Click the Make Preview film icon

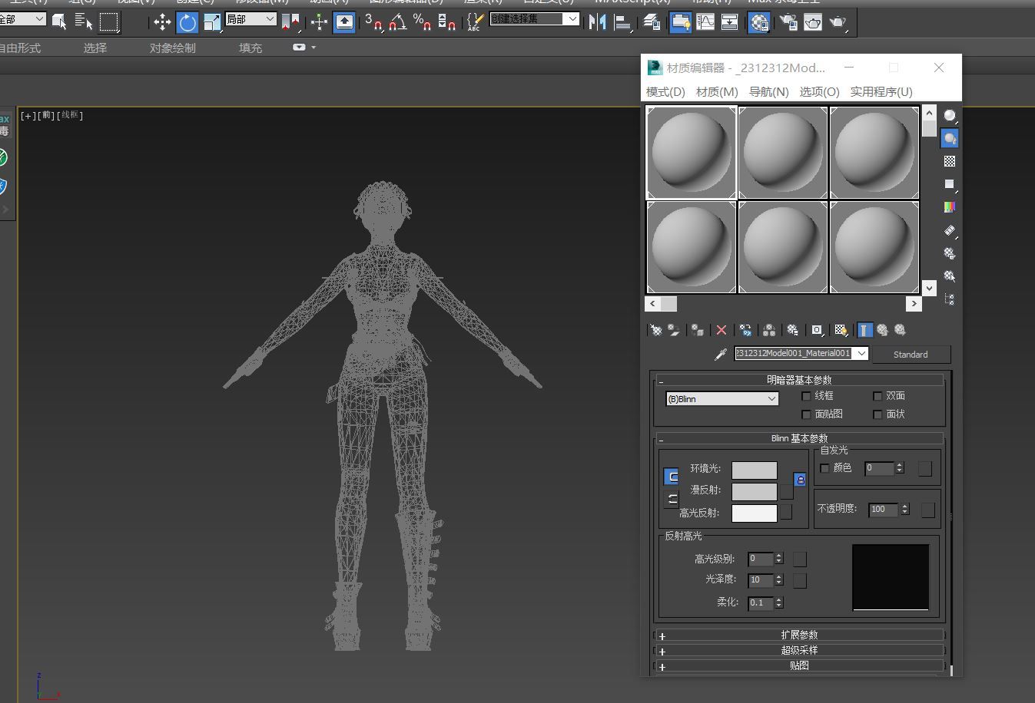(950, 230)
